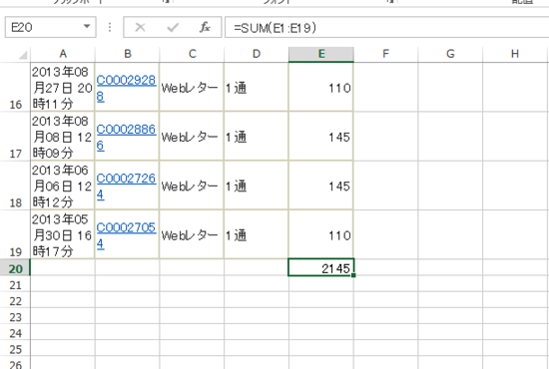Select cell E19 with value 110
Viewport: 549px width, 369px height.
pyautogui.click(x=321, y=234)
